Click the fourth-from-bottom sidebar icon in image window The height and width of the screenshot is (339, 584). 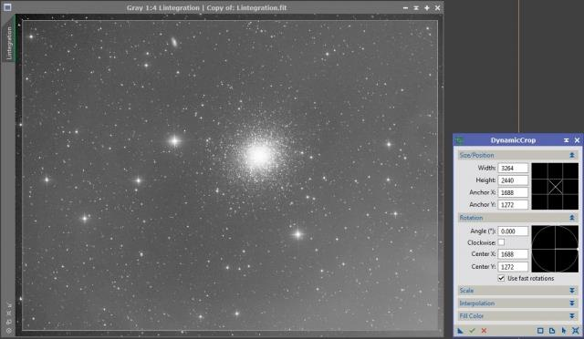[x=9, y=305]
